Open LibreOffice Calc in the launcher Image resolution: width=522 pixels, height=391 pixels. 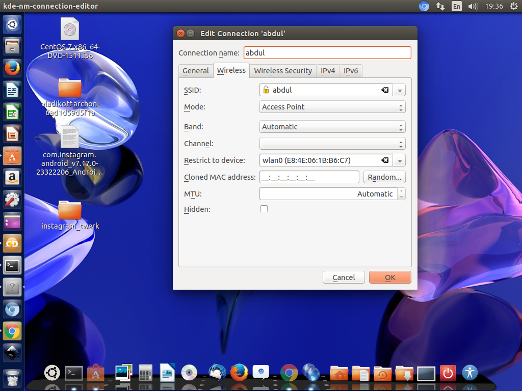pos(12,112)
